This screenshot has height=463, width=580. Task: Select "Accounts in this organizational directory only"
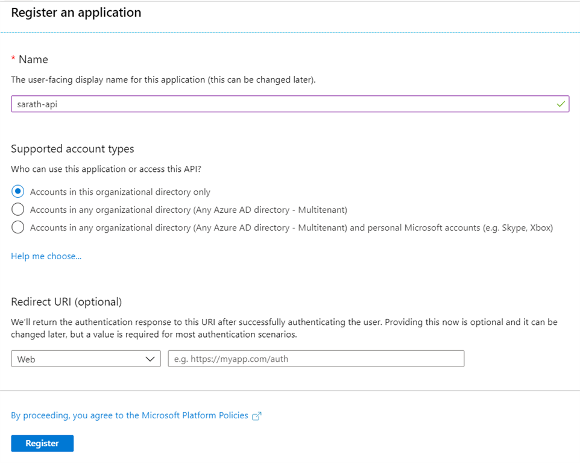pos(17,191)
